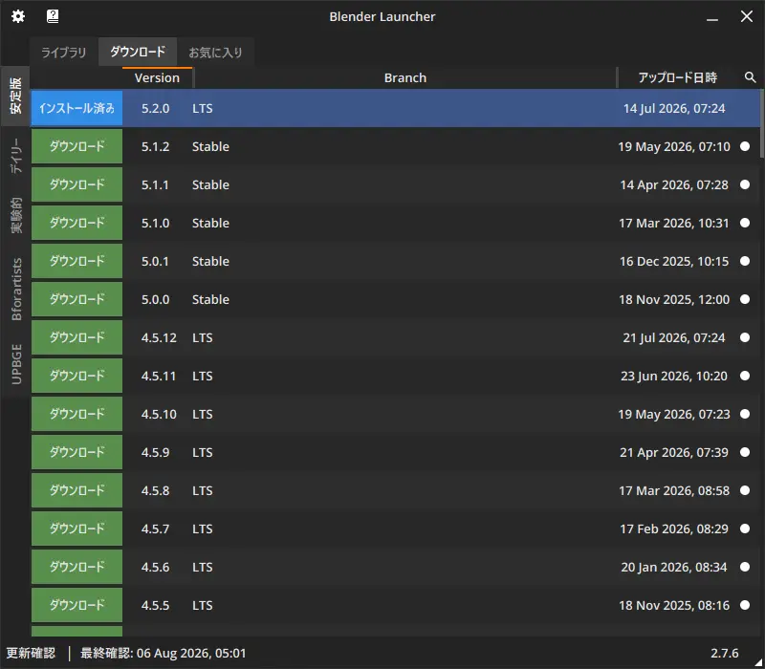Click the 更新確認 status bar button
This screenshot has height=669, width=765.
pyautogui.click(x=31, y=653)
